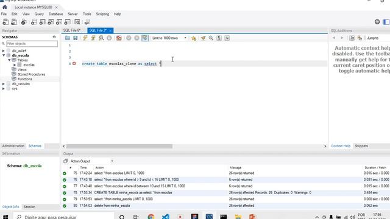Open Workbench preferences gear icon
Image resolution: width=390 pixels, height=219 pixels.
pyautogui.click(x=377, y=22)
